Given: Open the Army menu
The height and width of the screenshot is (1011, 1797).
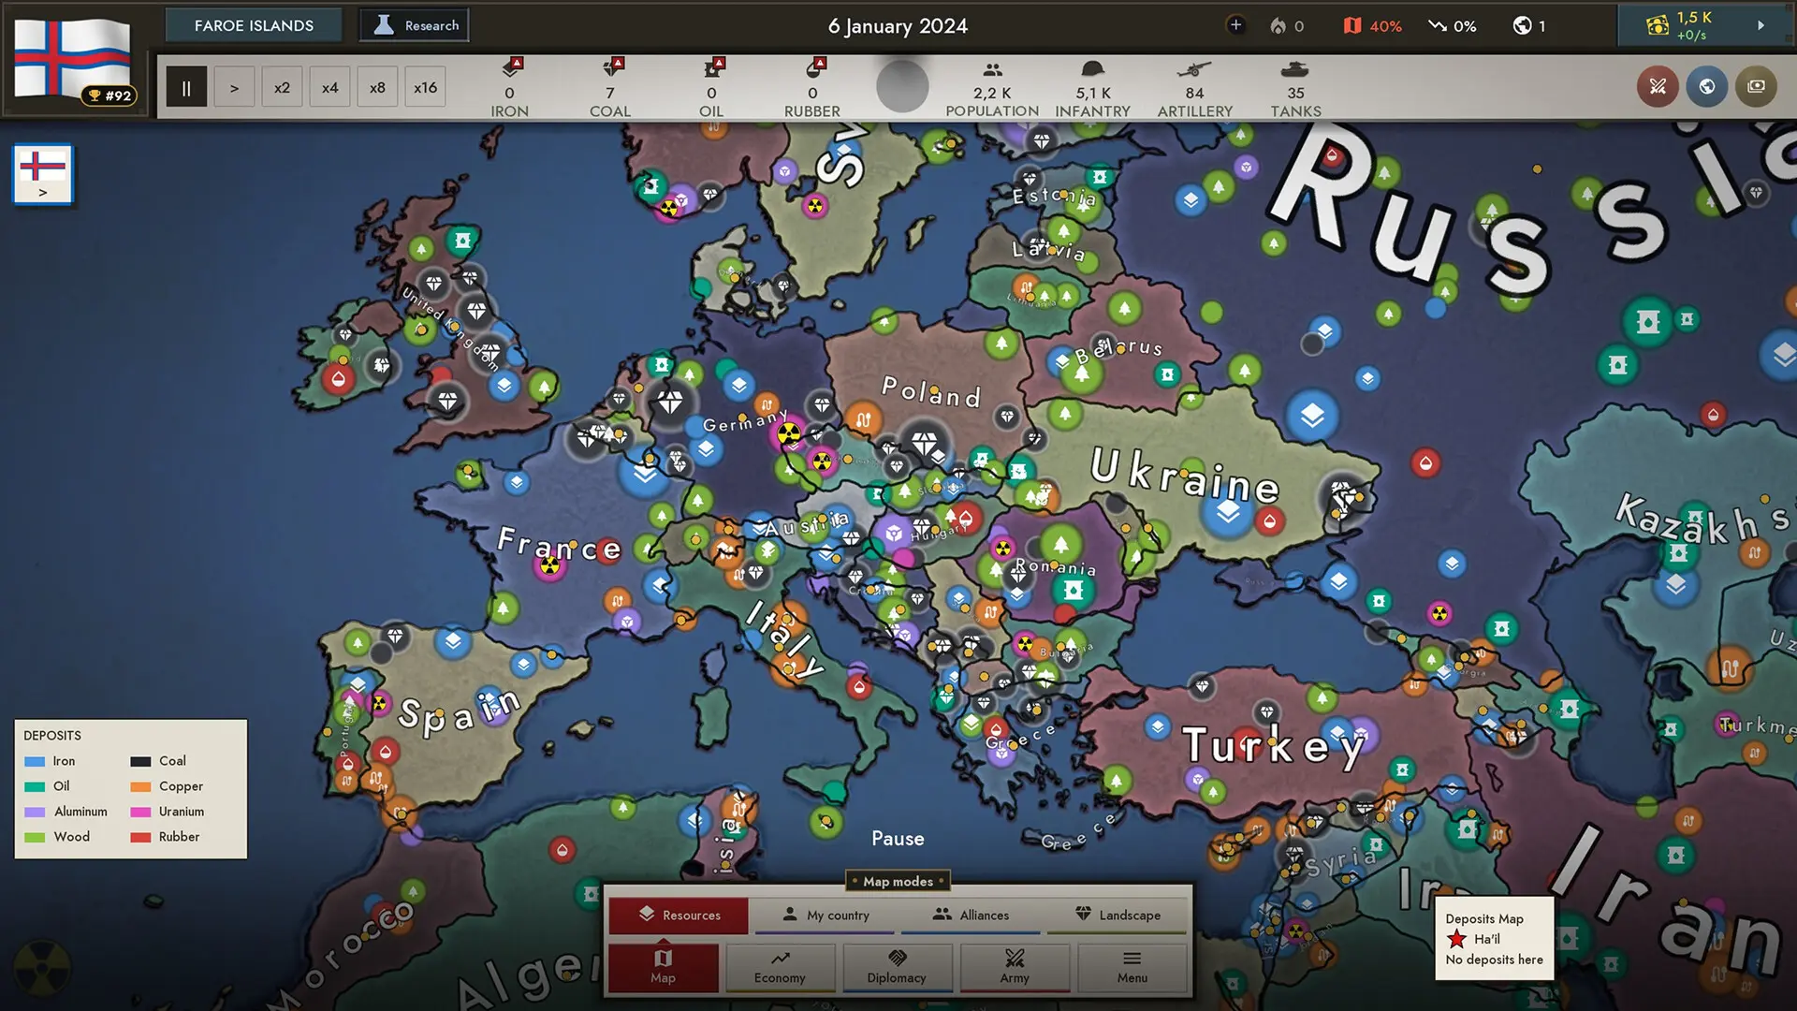Looking at the screenshot, I should (x=1015, y=966).
